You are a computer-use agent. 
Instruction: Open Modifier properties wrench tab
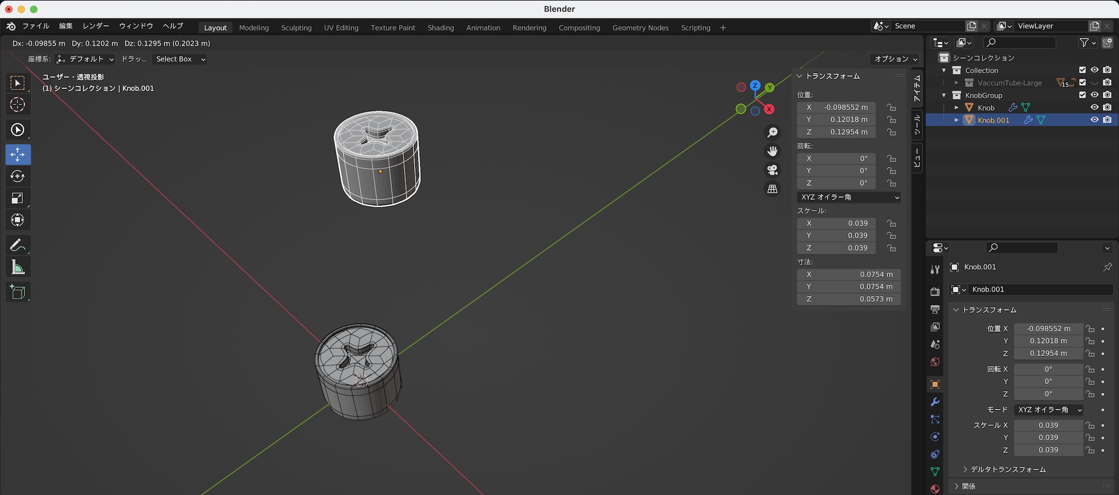935,402
